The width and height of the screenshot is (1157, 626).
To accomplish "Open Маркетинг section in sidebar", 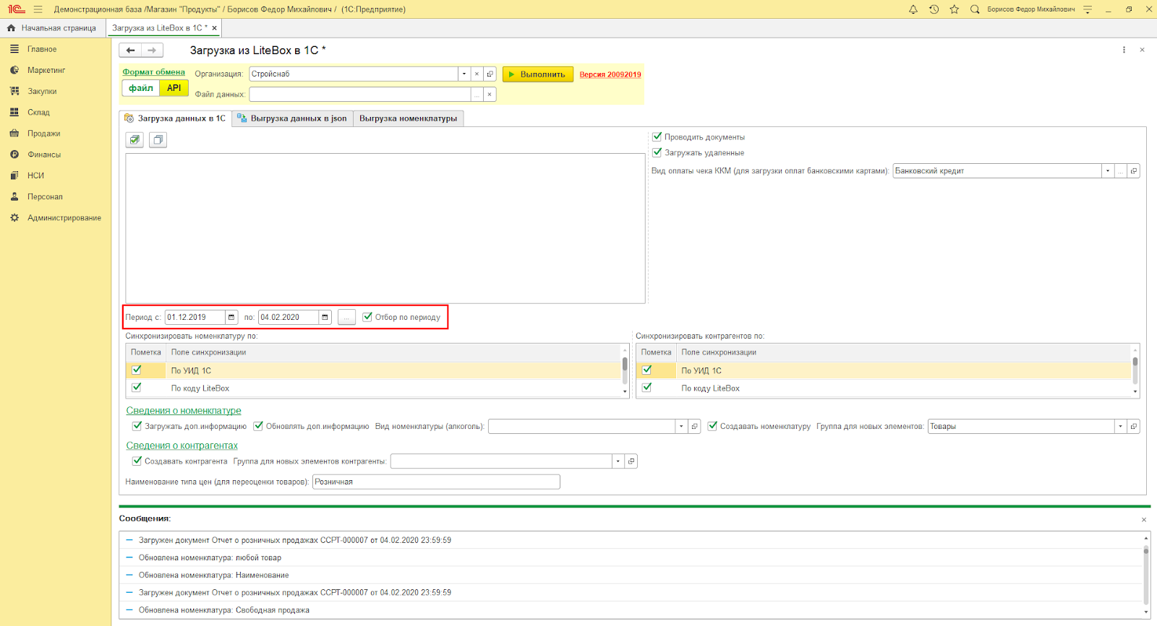I will pyautogui.click(x=46, y=70).
